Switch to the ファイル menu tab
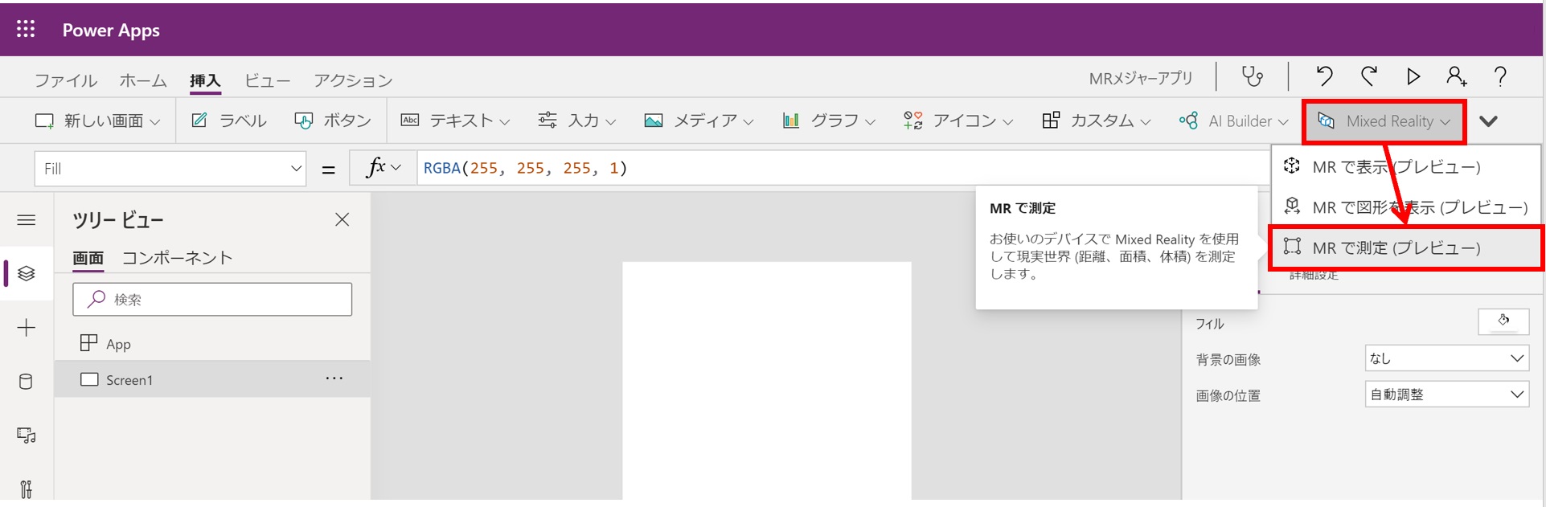Viewport: 1546px width, 507px height. tap(65, 80)
